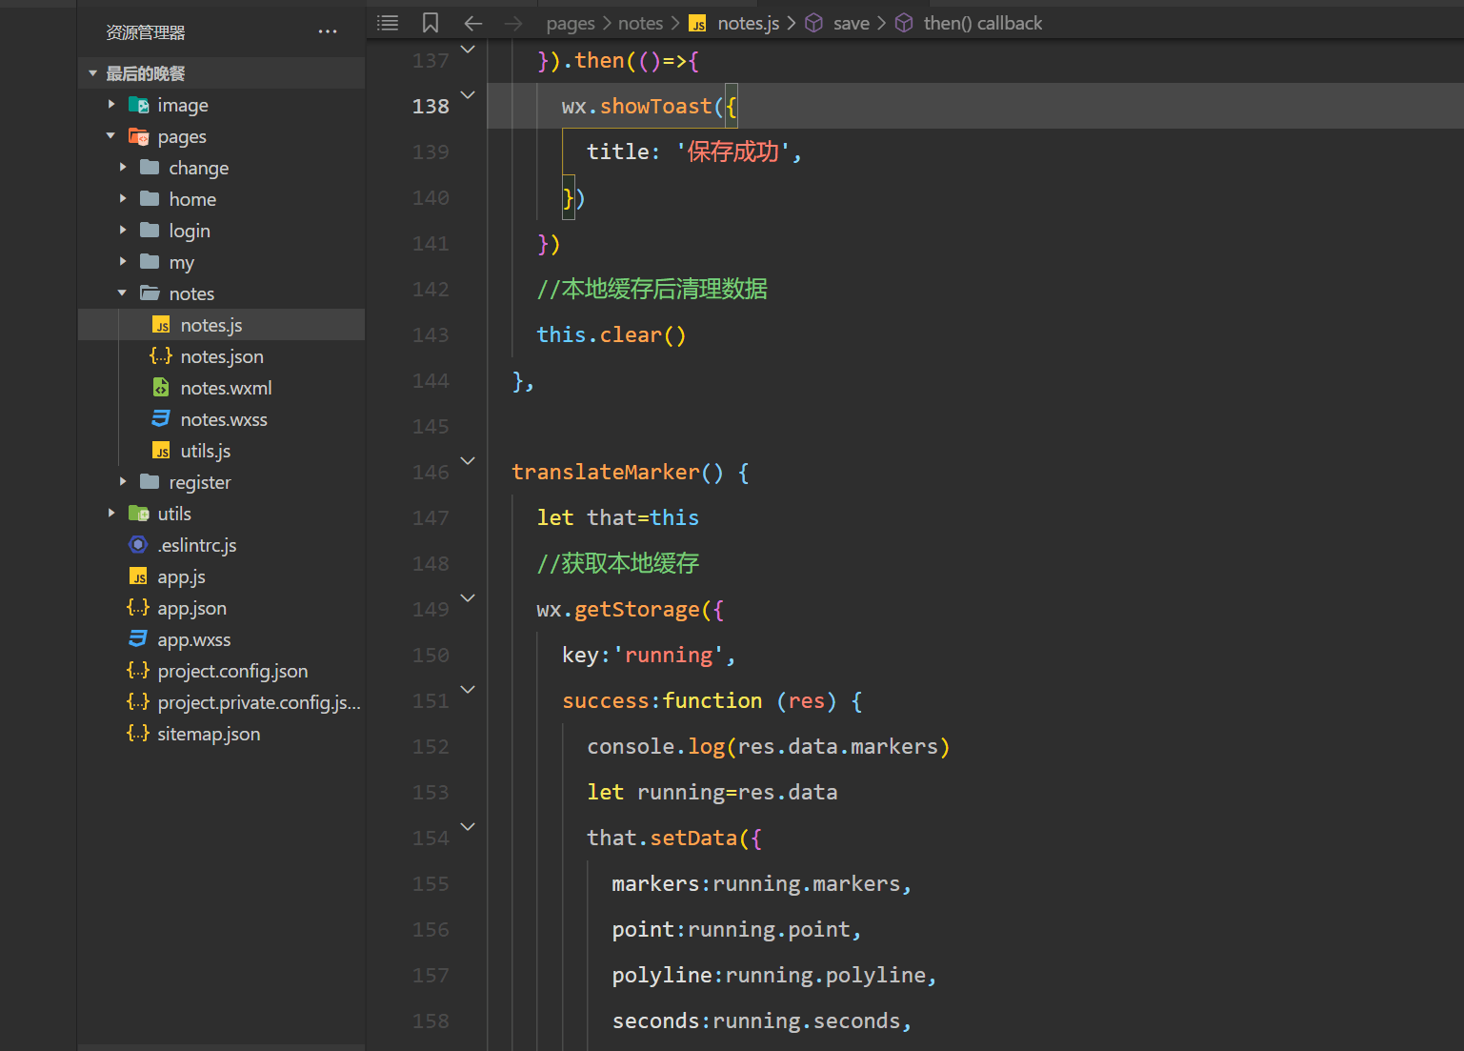This screenshot has height=1051, width=1464.
Task: Fold the wx.getStorage call at line 149
Action: click(468, 598)
